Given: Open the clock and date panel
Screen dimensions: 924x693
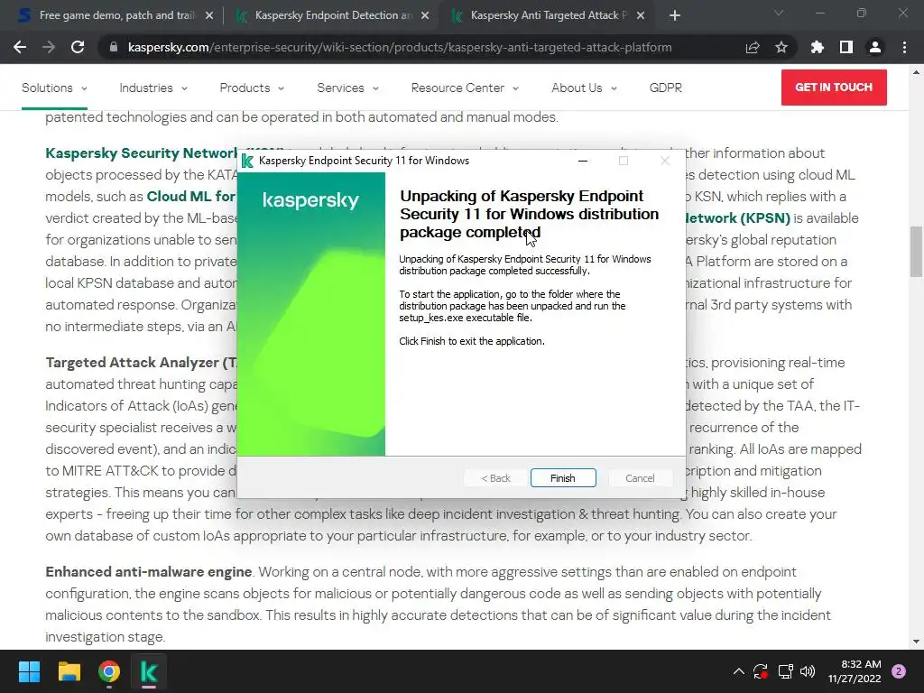Looking at the screenshot, I should tap(855, 671).
